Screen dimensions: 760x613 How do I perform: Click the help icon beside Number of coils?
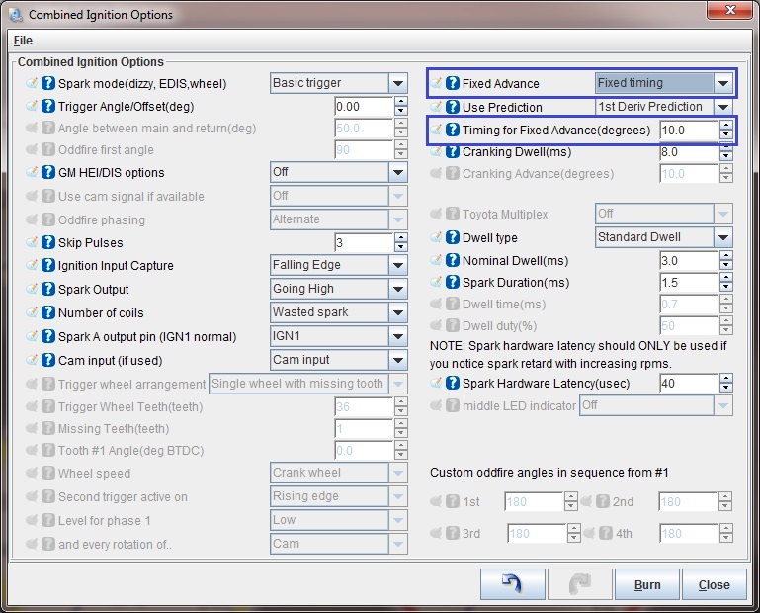point(48,313)
